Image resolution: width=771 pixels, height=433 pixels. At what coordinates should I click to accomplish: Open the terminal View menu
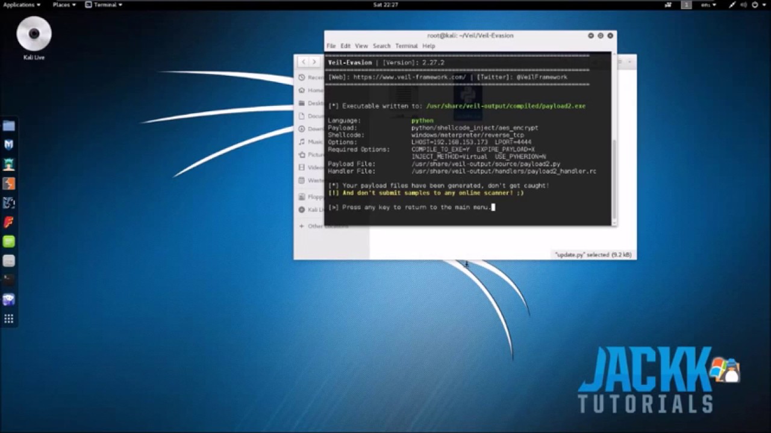(x=361, y=46)
